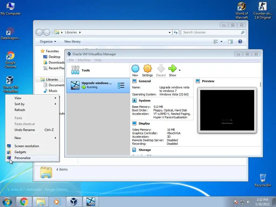Click the My Computer desktop icon

coord(11,9)
